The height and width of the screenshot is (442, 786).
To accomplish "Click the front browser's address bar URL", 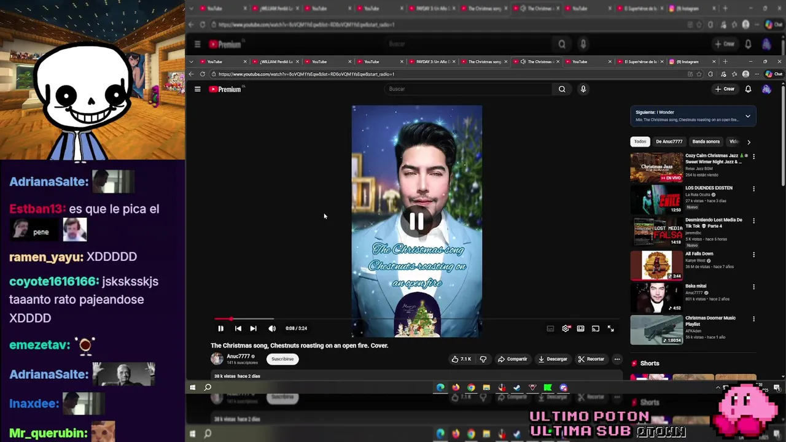I will [x=306, y=74].
